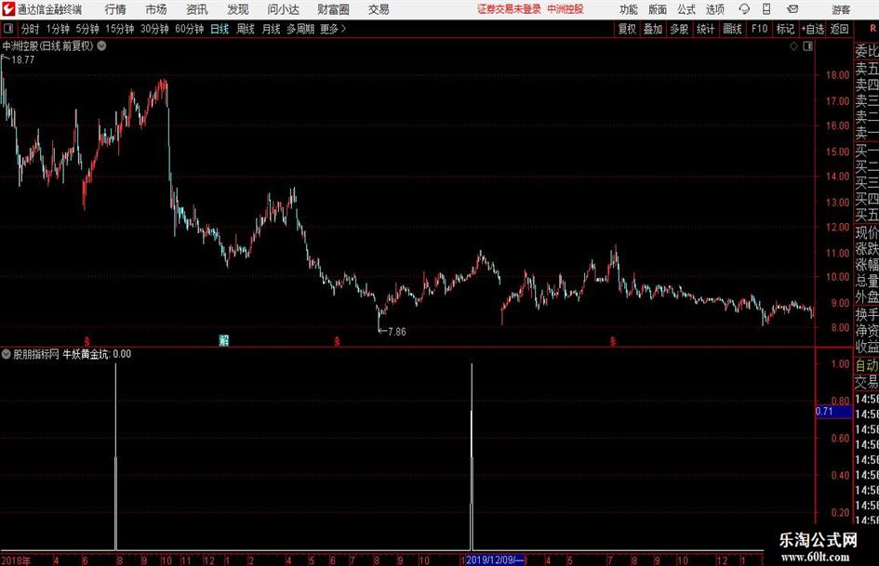The image size is (879, 566).
Task: Open the 问小达 menu
Action: point(283,9)
